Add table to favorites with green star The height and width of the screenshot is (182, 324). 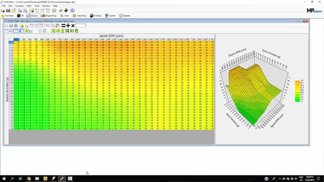[22, 26]
